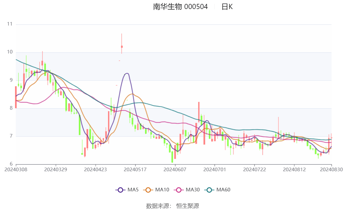
Task: Click the 数据来源 label
Action: click(159, 206)
